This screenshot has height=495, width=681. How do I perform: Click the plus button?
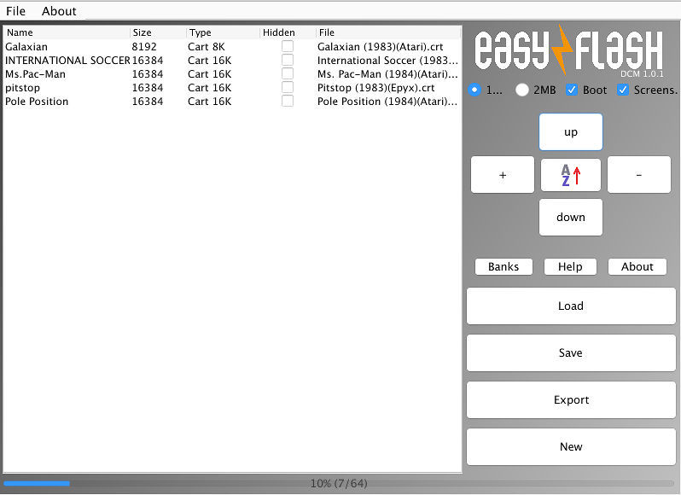click(503, 175)
